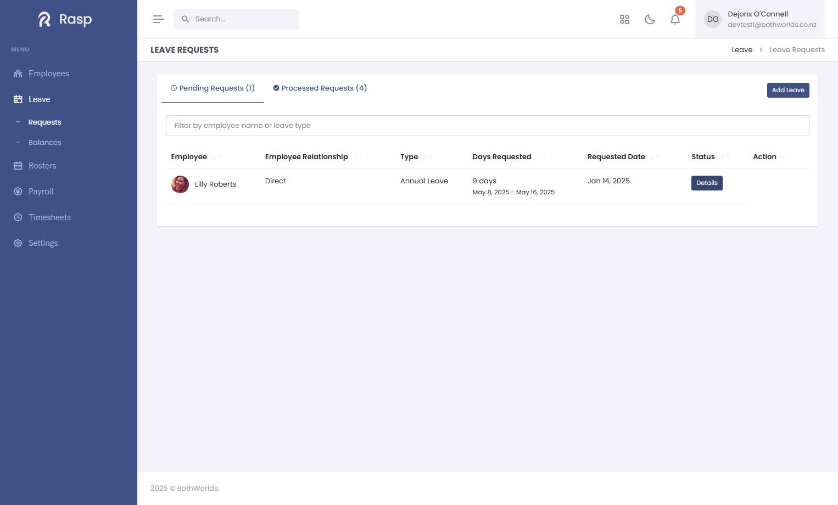This screenshot has width=838, height=505.
Task: Focus the filter by employee name field
Action: [487, 126]
